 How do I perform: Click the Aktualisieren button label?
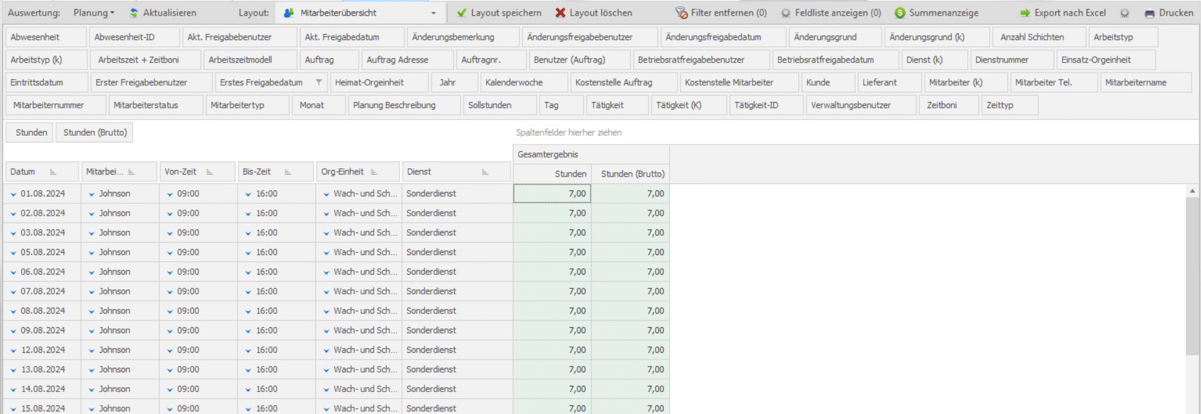click(169, 13)
